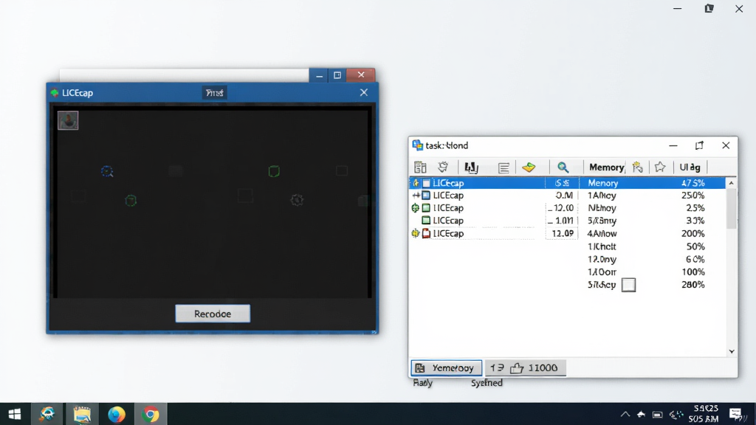Select the text lines list icon in toolbar

pyautogui.click(x=504, y=167)
